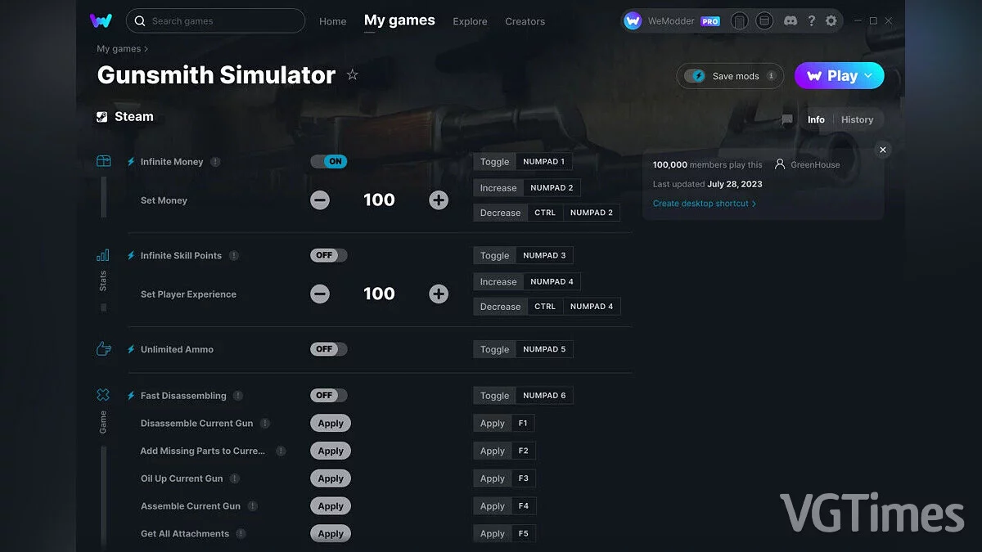Select the Game category sidebar icon

[x=103, y=395]
